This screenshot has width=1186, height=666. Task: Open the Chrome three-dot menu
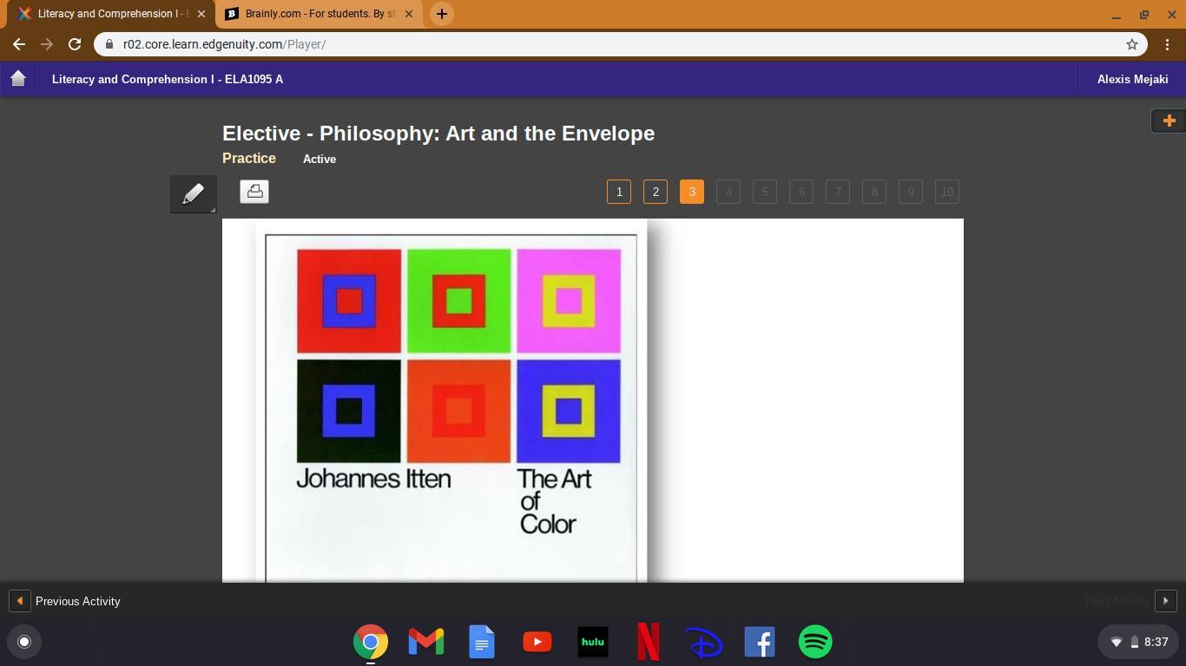coord(1167,44)
